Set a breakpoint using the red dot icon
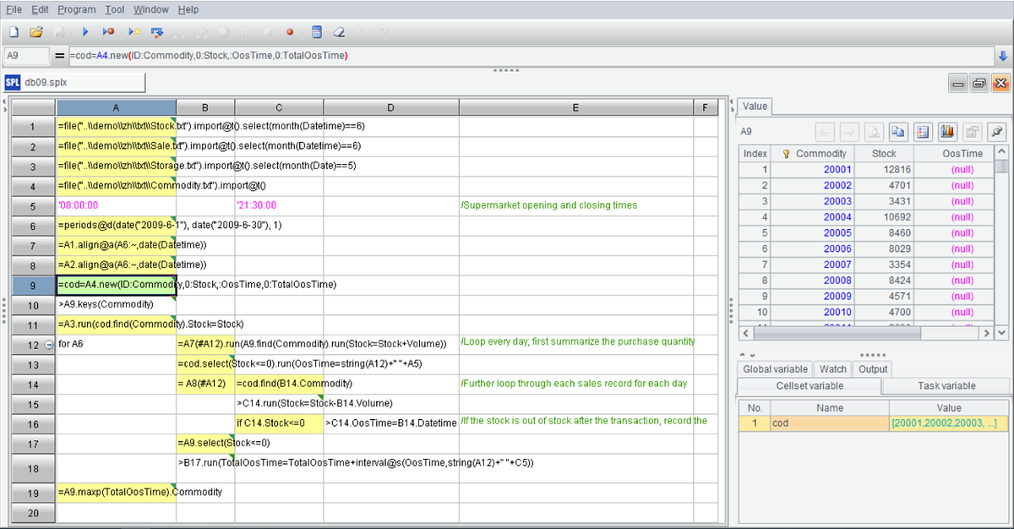The image size is (1014, 529). coord(290,31)
